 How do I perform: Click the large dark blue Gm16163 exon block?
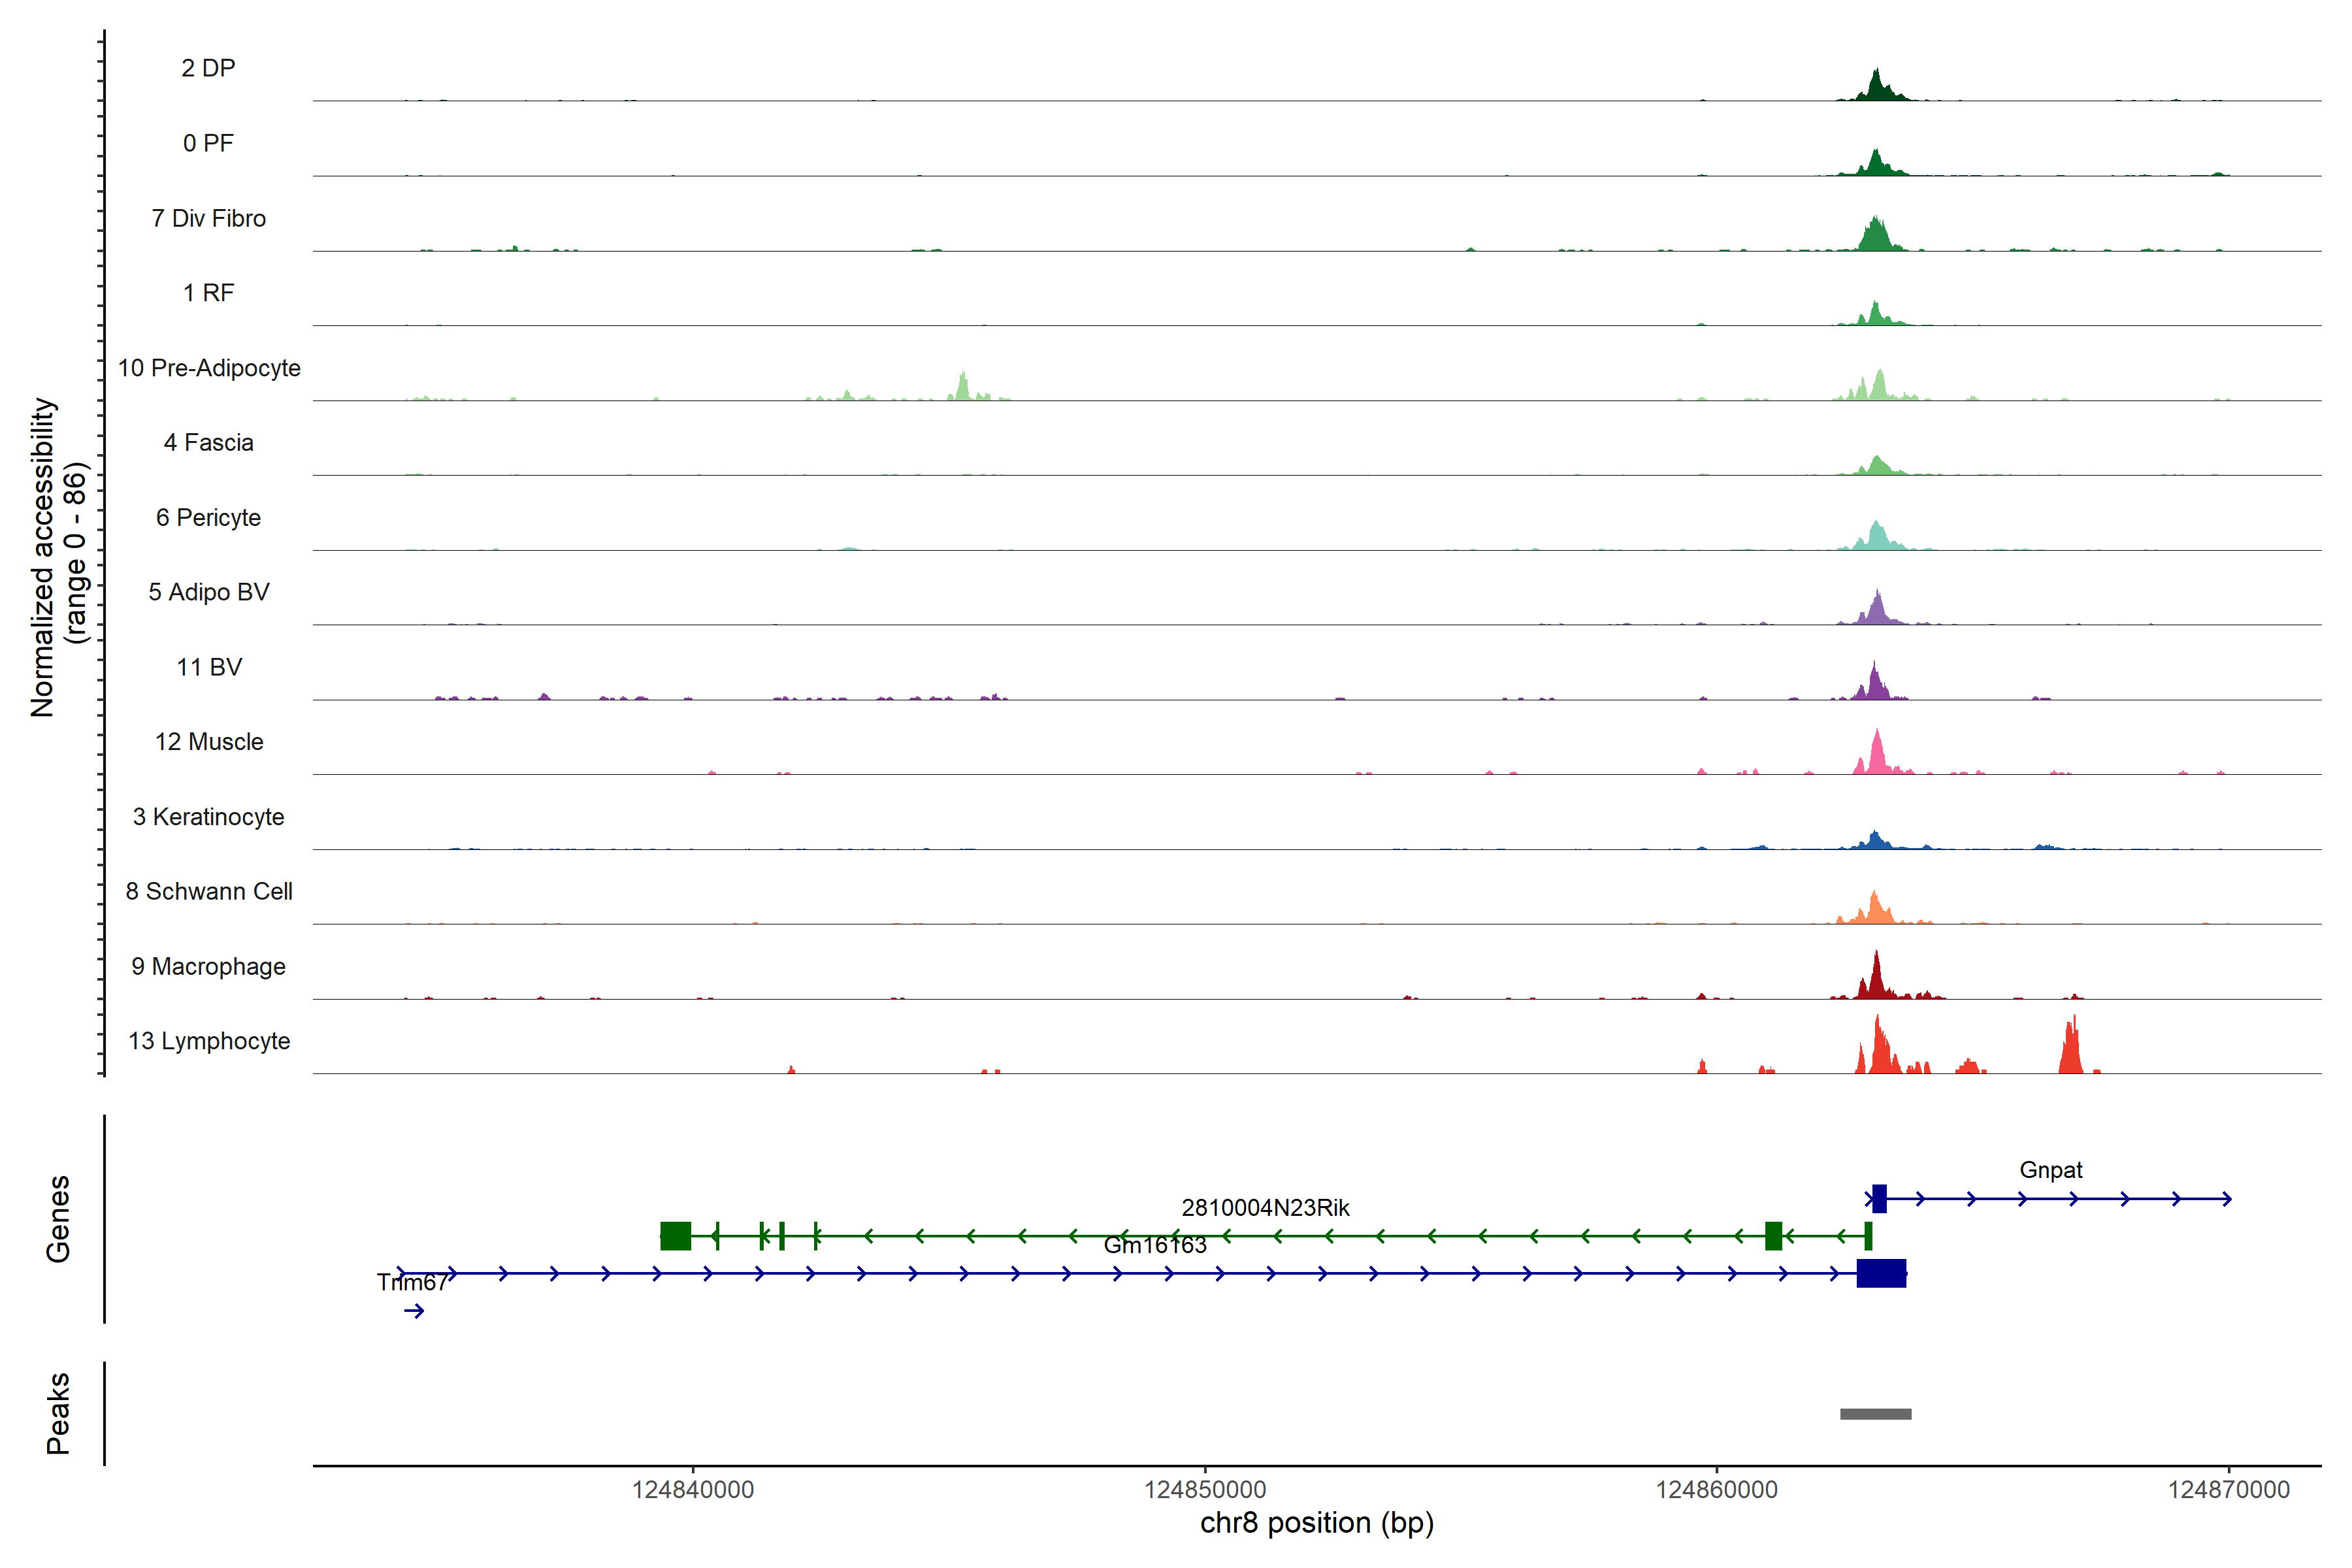tap(1881, 1273)
